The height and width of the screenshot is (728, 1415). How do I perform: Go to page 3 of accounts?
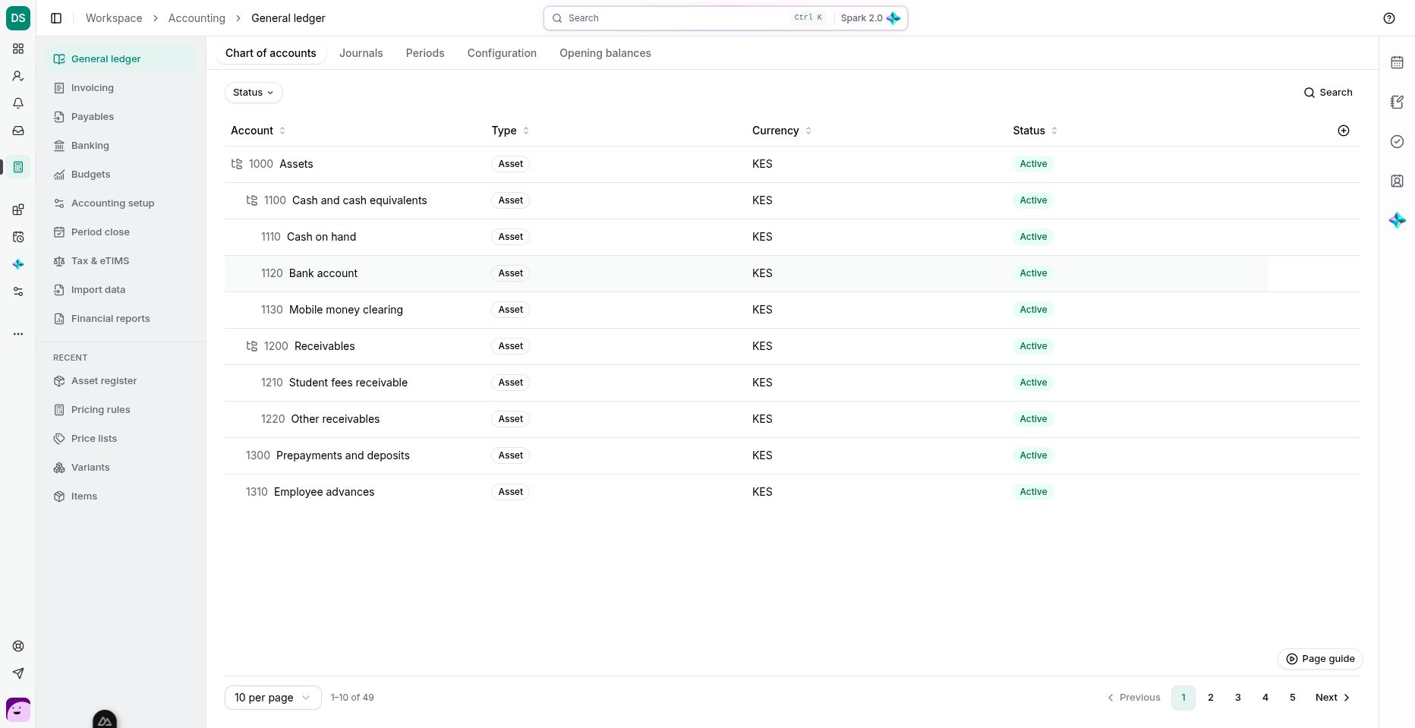click(1238, 698)
